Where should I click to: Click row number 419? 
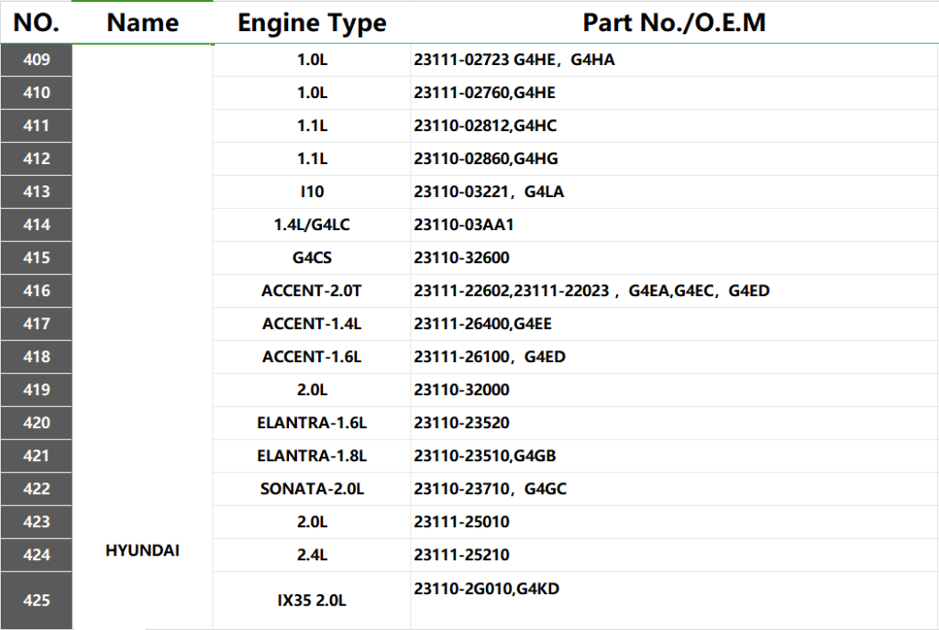click(x=37, y=389)
